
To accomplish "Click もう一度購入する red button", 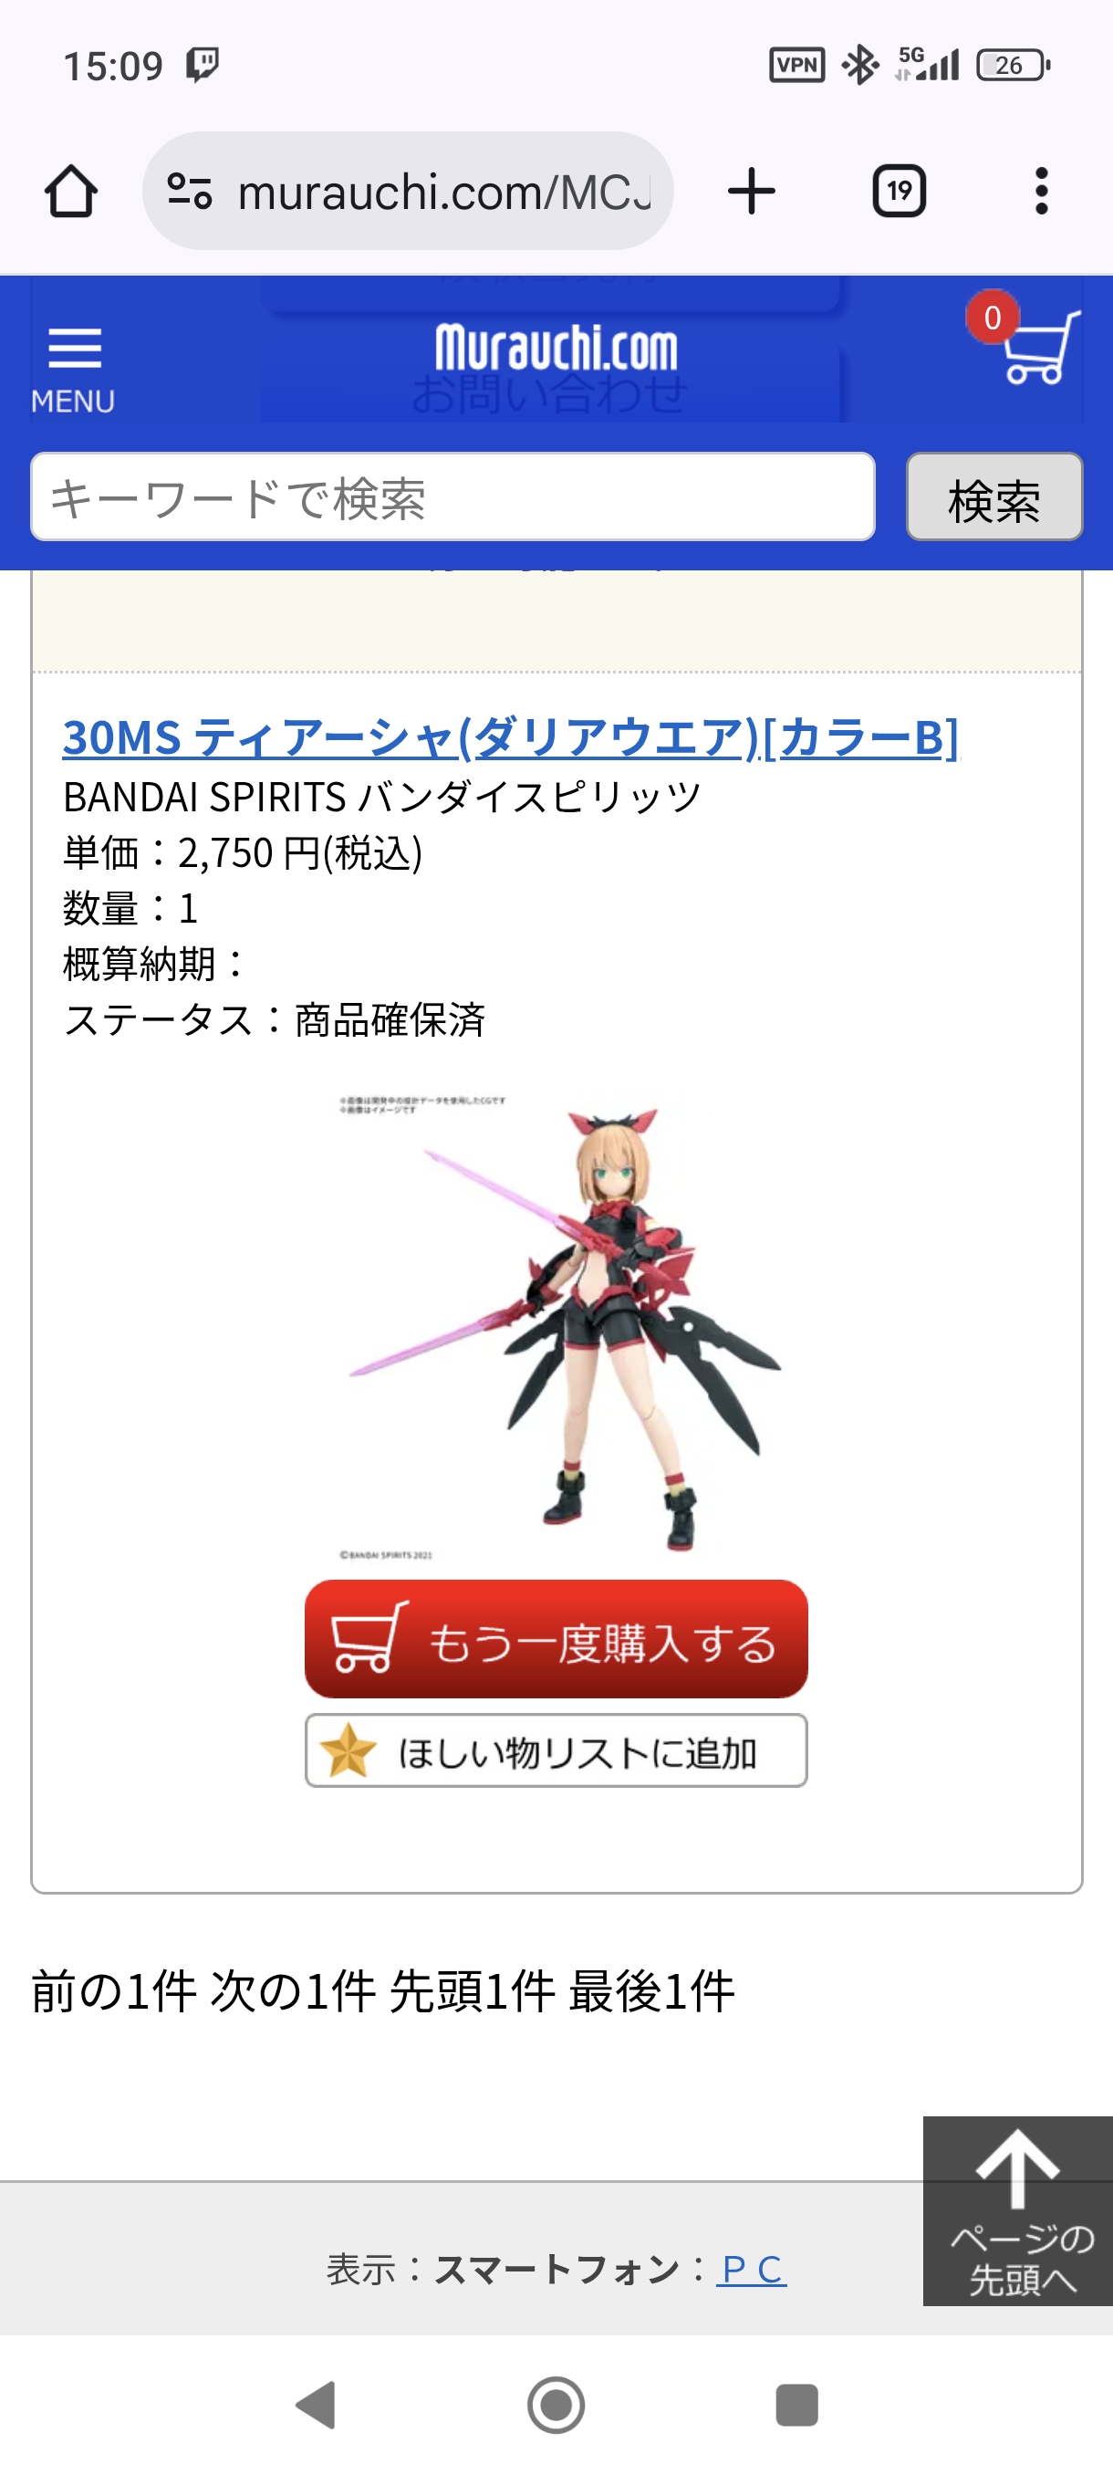I will tap(556, 1639).
